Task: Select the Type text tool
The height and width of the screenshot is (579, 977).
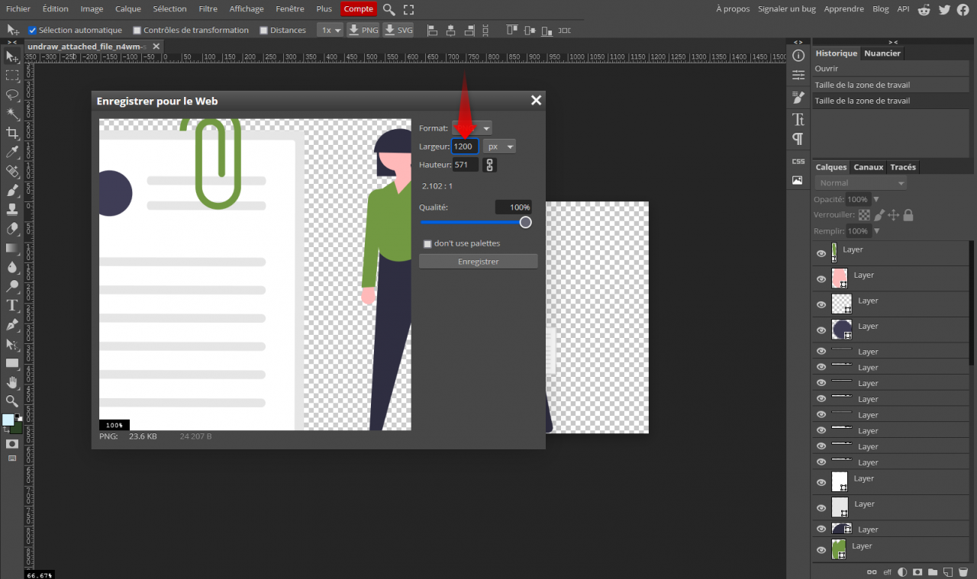Action: pos(12,305)
